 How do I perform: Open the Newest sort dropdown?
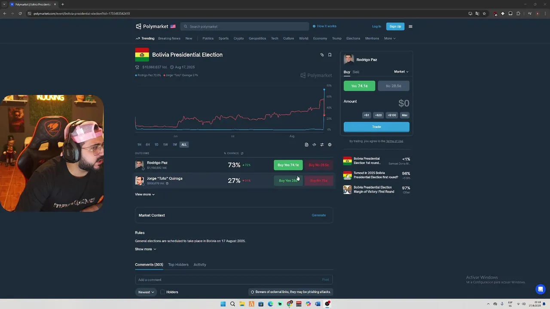(x=146, y=292)
